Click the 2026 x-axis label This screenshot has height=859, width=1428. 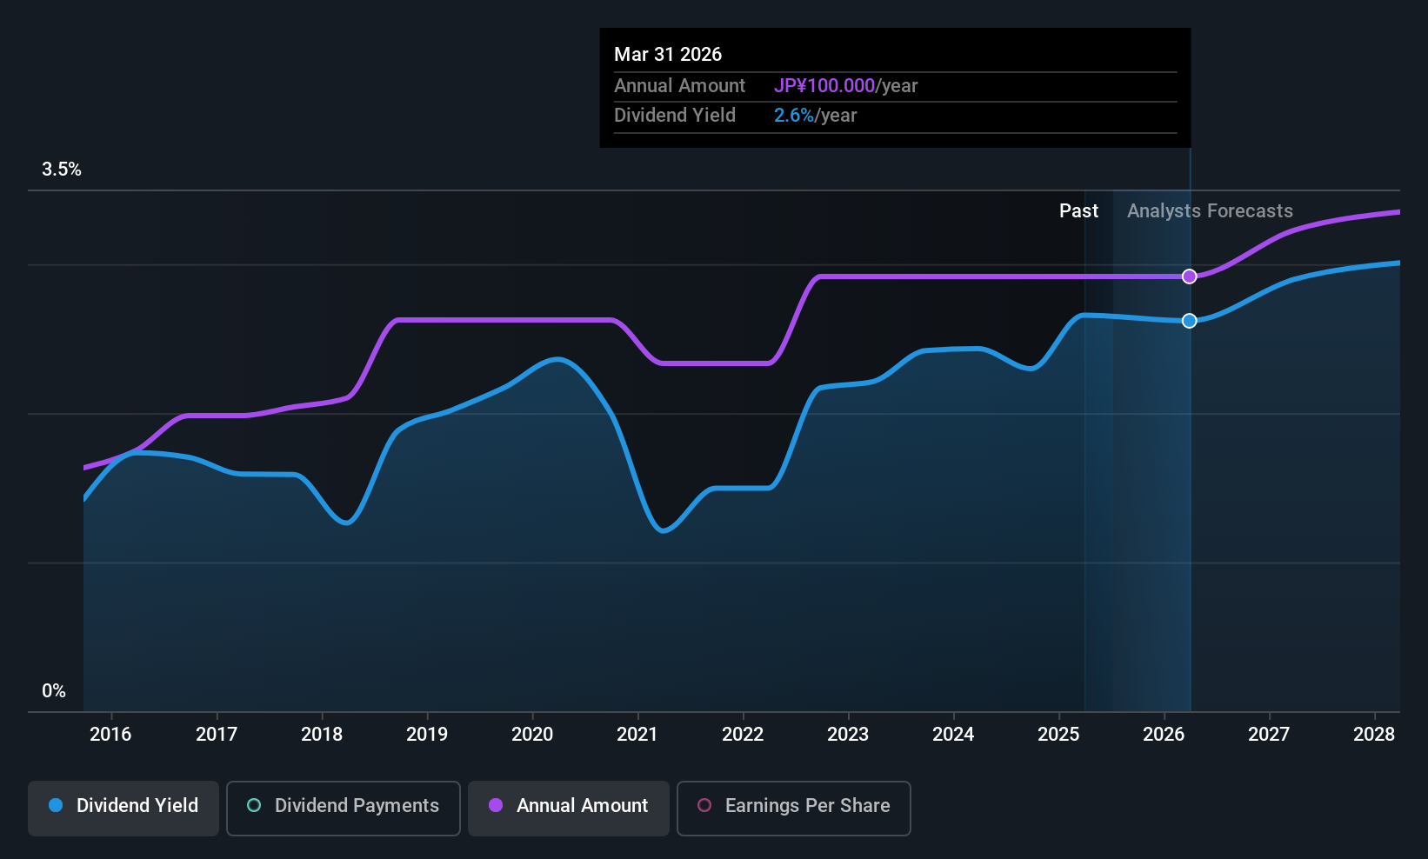coord(1164,735)
